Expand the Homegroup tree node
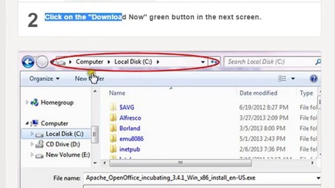This screenshot has width=335, height=188. tap(27, 102)
